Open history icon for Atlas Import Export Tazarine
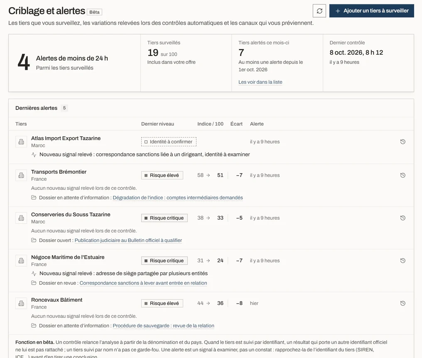This screenshot has height=358, width=422. click(x=402, y=142)
